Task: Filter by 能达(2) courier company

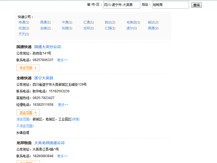Action: 153,22
